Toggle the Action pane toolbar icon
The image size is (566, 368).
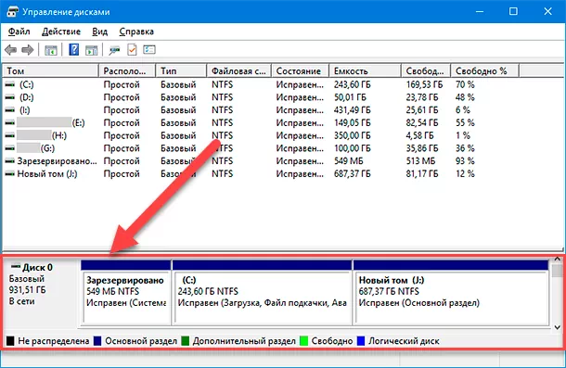[x=91, y=50]
